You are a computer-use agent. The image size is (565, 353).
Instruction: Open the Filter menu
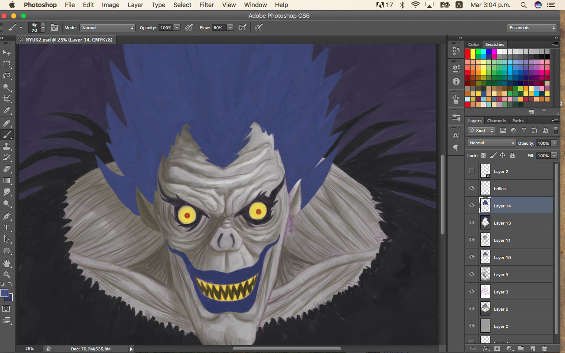click(x=207, y=5)
